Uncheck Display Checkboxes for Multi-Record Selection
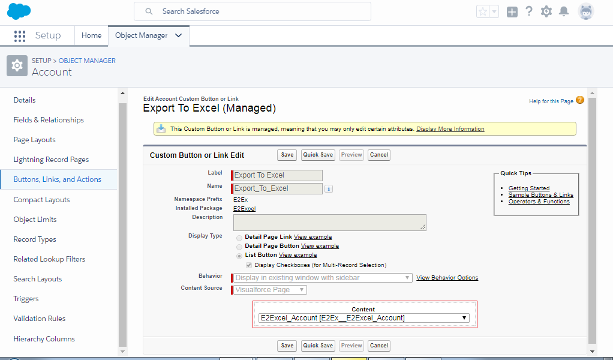Screen dimensions: 613x360 [x=248, y=265]
